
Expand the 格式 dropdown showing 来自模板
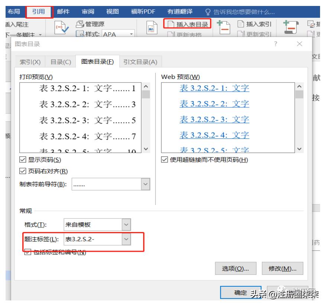tap(125, 224)
